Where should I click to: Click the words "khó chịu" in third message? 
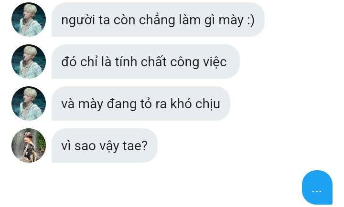(195, 103)
